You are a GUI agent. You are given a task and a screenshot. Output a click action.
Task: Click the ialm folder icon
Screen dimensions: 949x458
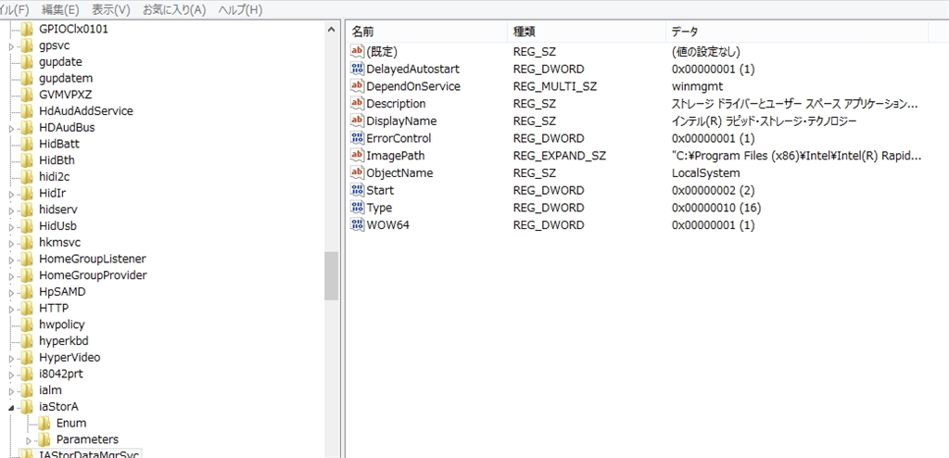[27, 390]
